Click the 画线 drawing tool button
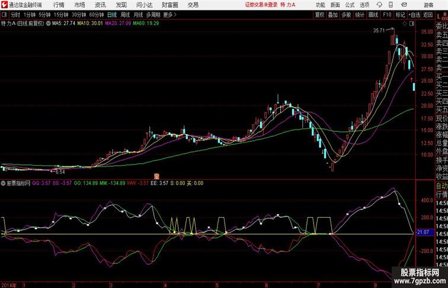 click(373, 15)
